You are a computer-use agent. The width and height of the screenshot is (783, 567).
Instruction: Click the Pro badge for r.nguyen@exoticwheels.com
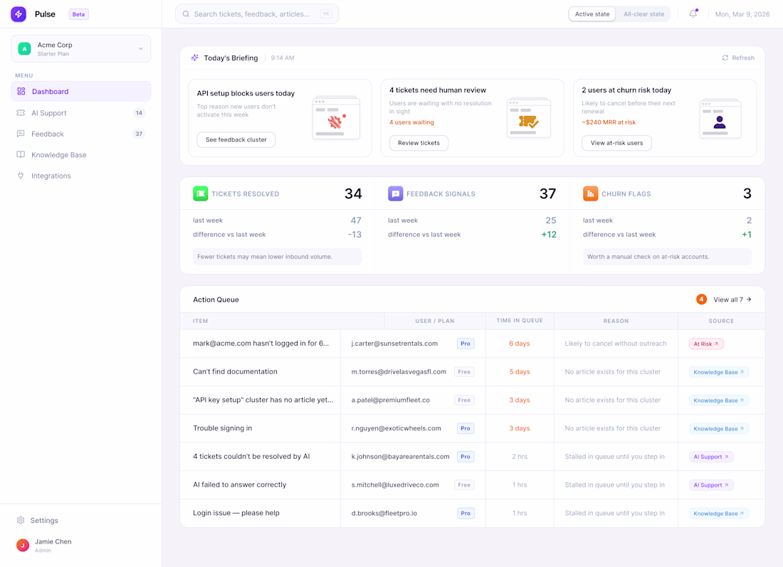pos(466,428)
